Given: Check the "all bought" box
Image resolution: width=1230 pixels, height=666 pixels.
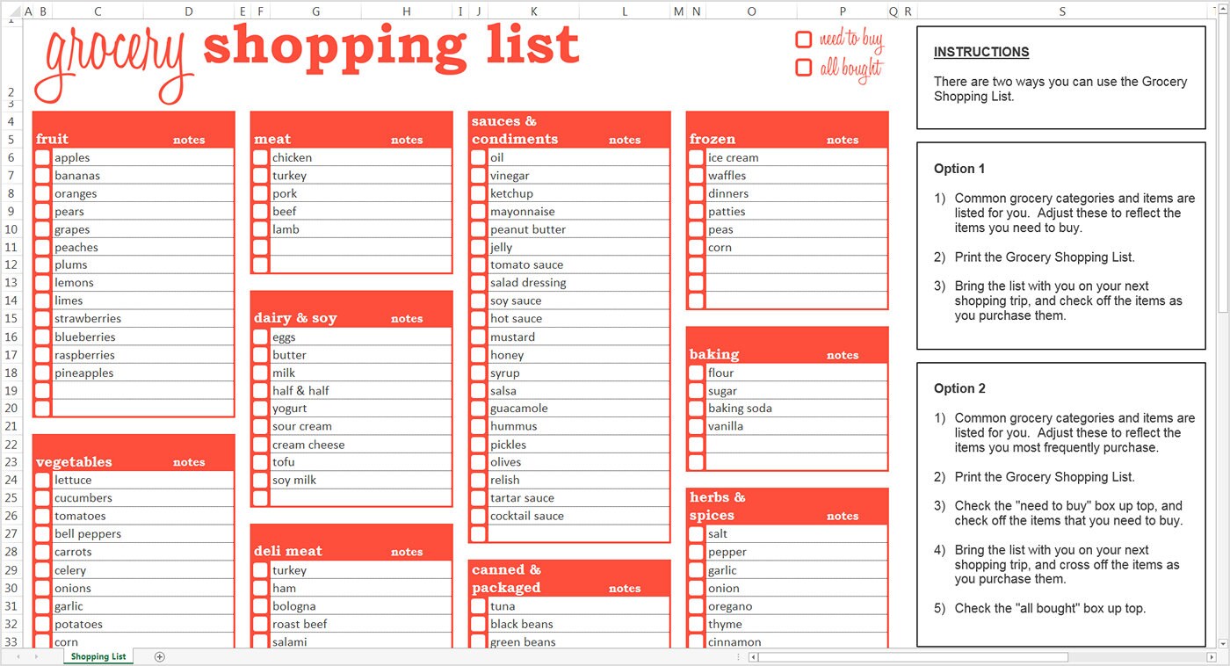Looking at the screenshot, I should point(803,66).
